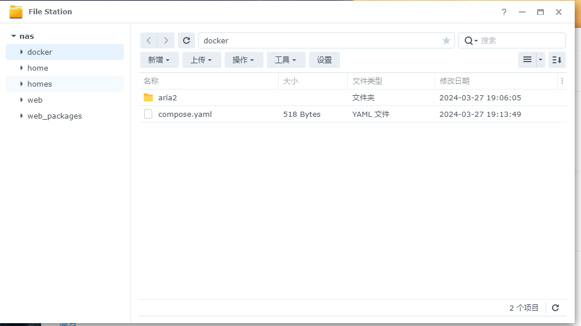Image resolution: width=581 pixels, height=326 pixels.
Task: Open the 操作 (Action) menu
Action: [243, 60]
